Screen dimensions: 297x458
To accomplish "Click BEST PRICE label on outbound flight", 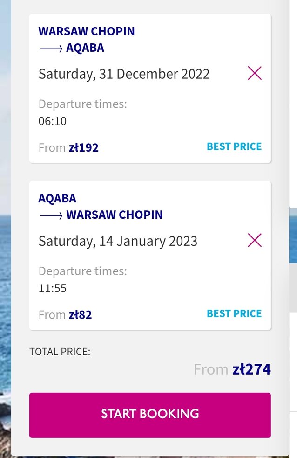I will tap(234, 146).
